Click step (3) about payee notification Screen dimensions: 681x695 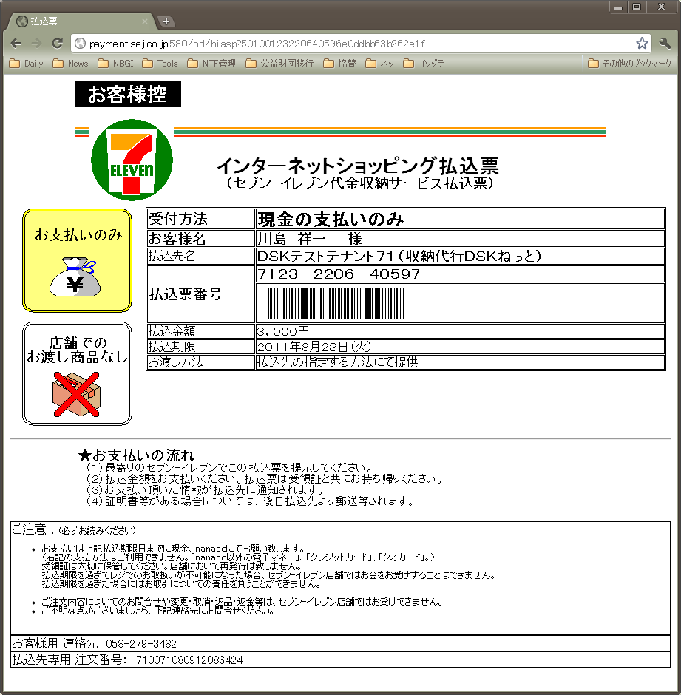coord(205,489)
